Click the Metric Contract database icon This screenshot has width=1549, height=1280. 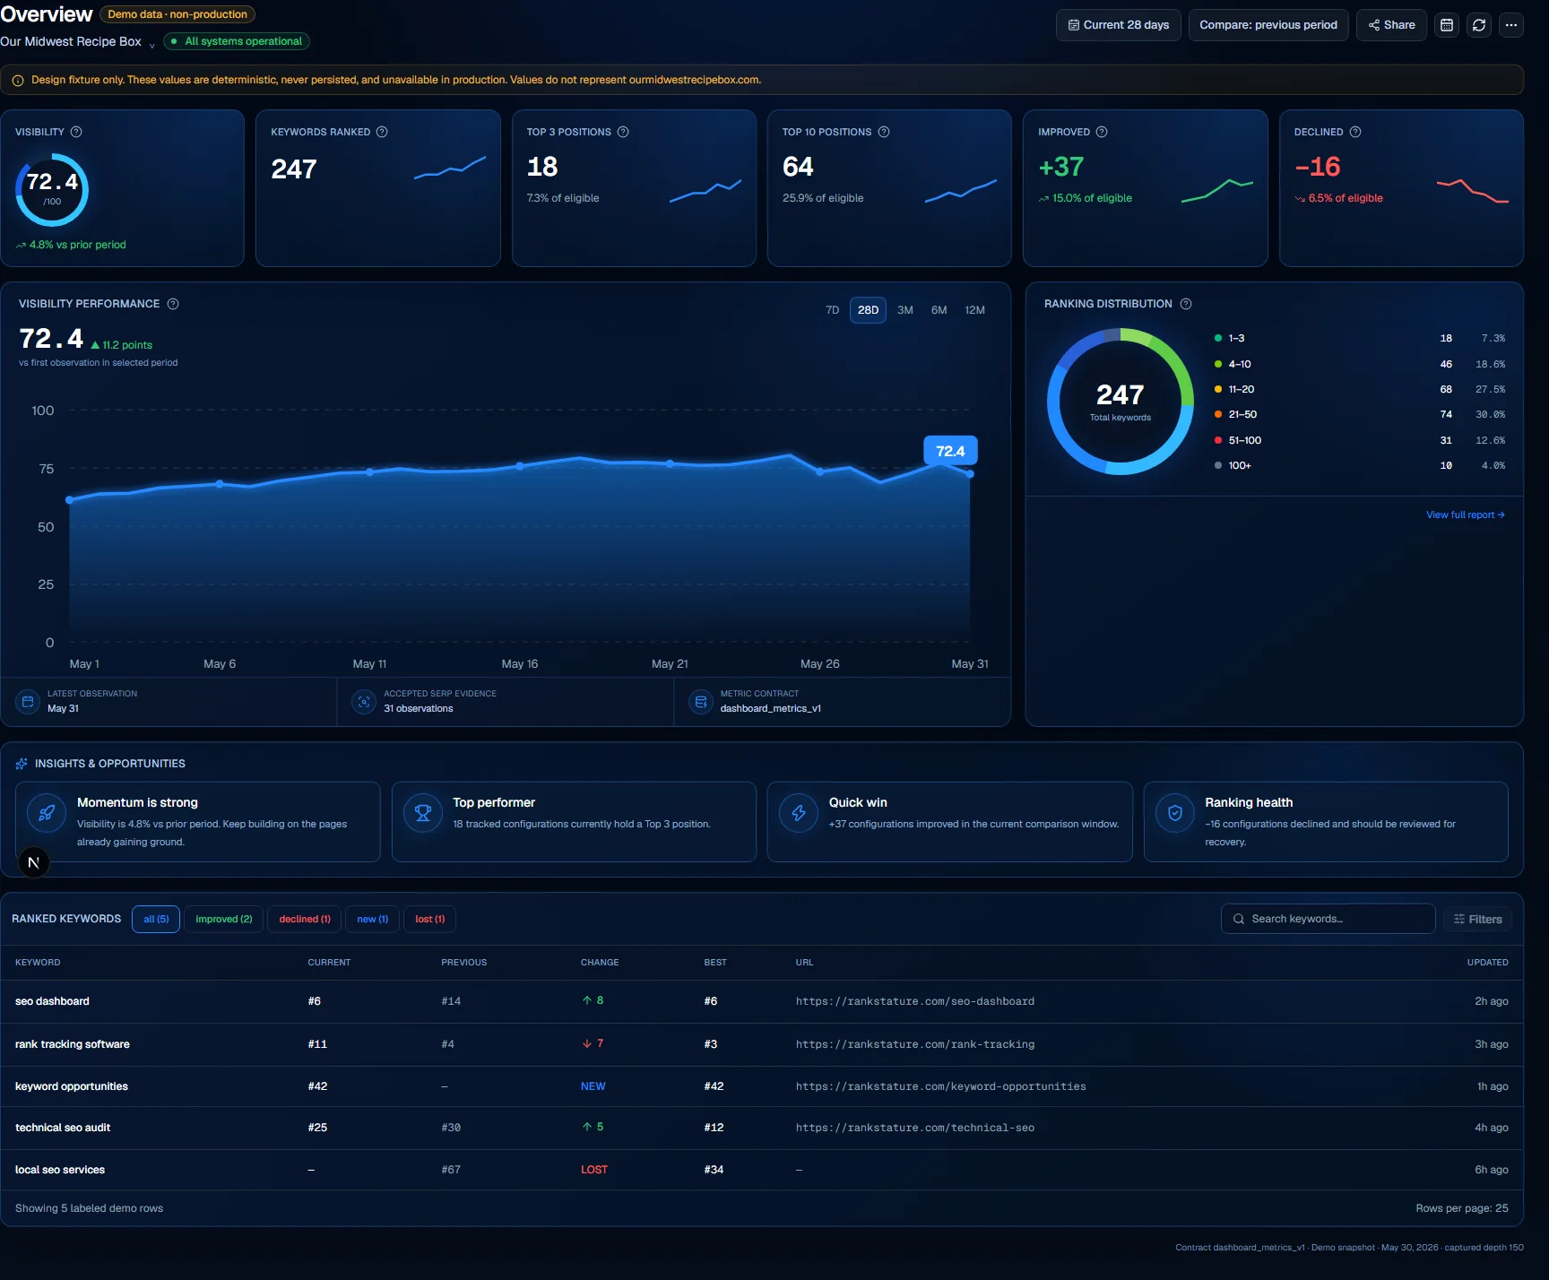[x=701, y=702]
